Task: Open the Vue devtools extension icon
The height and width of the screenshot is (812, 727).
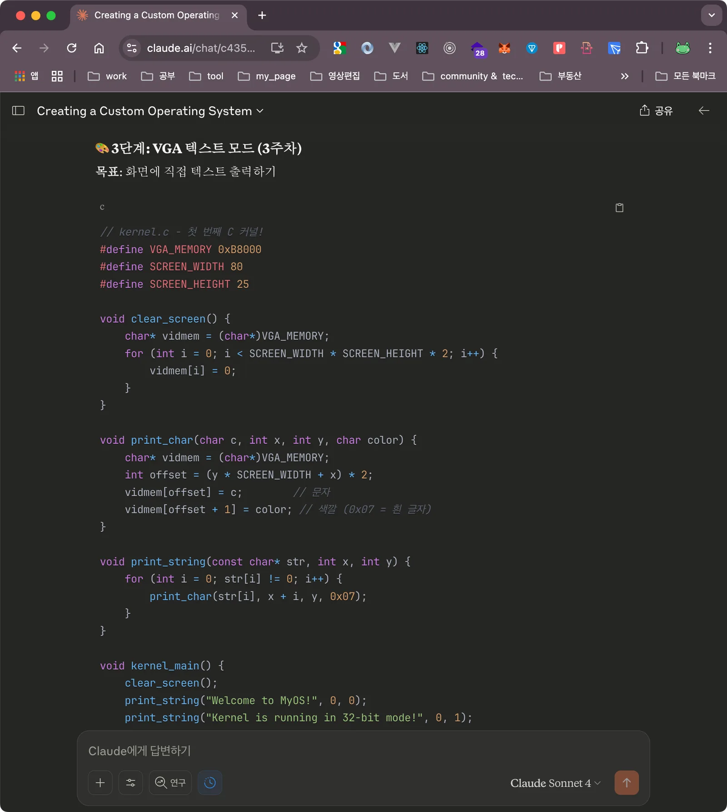Action: tap(394, 48)
